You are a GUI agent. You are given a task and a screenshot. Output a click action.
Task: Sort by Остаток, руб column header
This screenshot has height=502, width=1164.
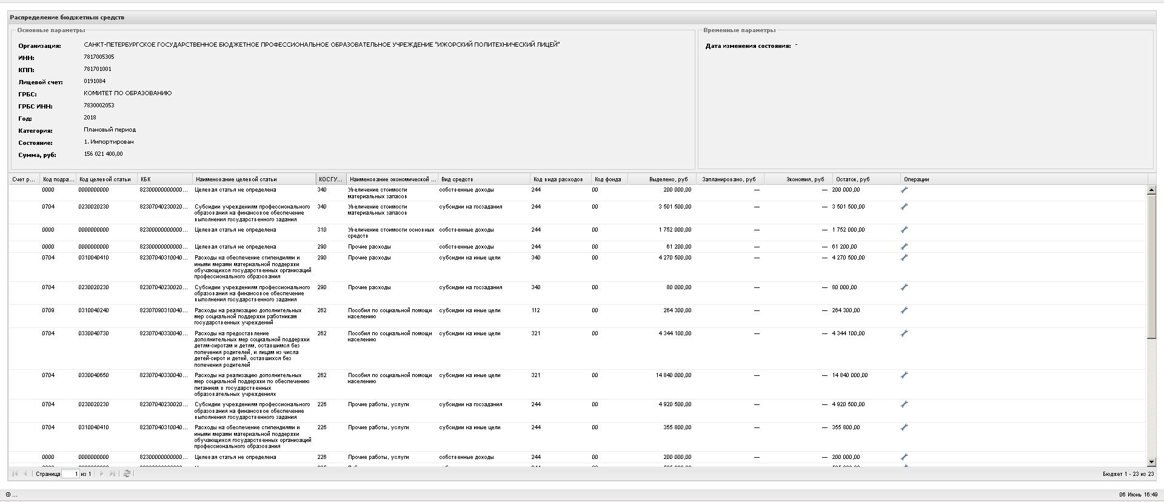pos(866,179)
